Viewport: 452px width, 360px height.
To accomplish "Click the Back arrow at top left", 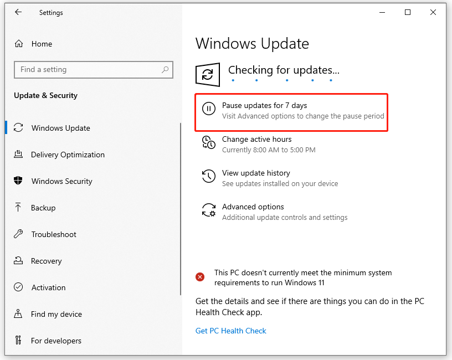I will point(18,12).
